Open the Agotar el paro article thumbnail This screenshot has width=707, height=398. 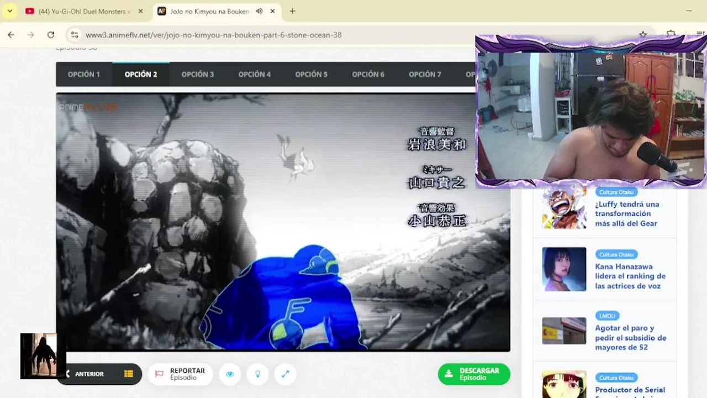(564, 331)
